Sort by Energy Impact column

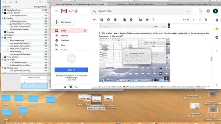[40, 7]
